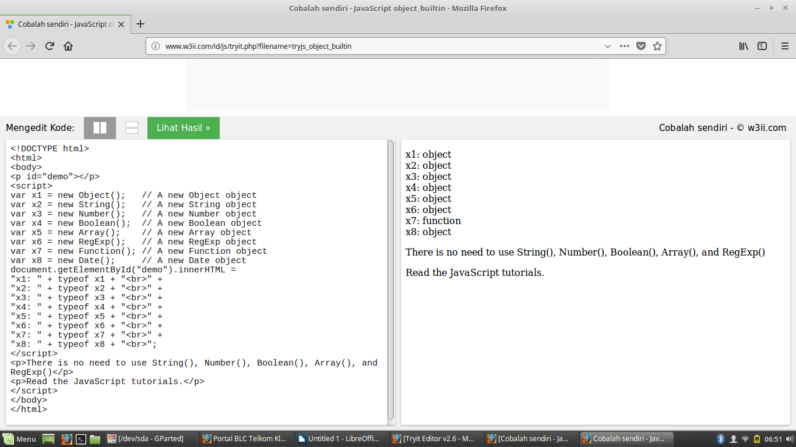Launch Terminal from the taskbar
This screenshot has height=447, width=796.
[82, 439]
